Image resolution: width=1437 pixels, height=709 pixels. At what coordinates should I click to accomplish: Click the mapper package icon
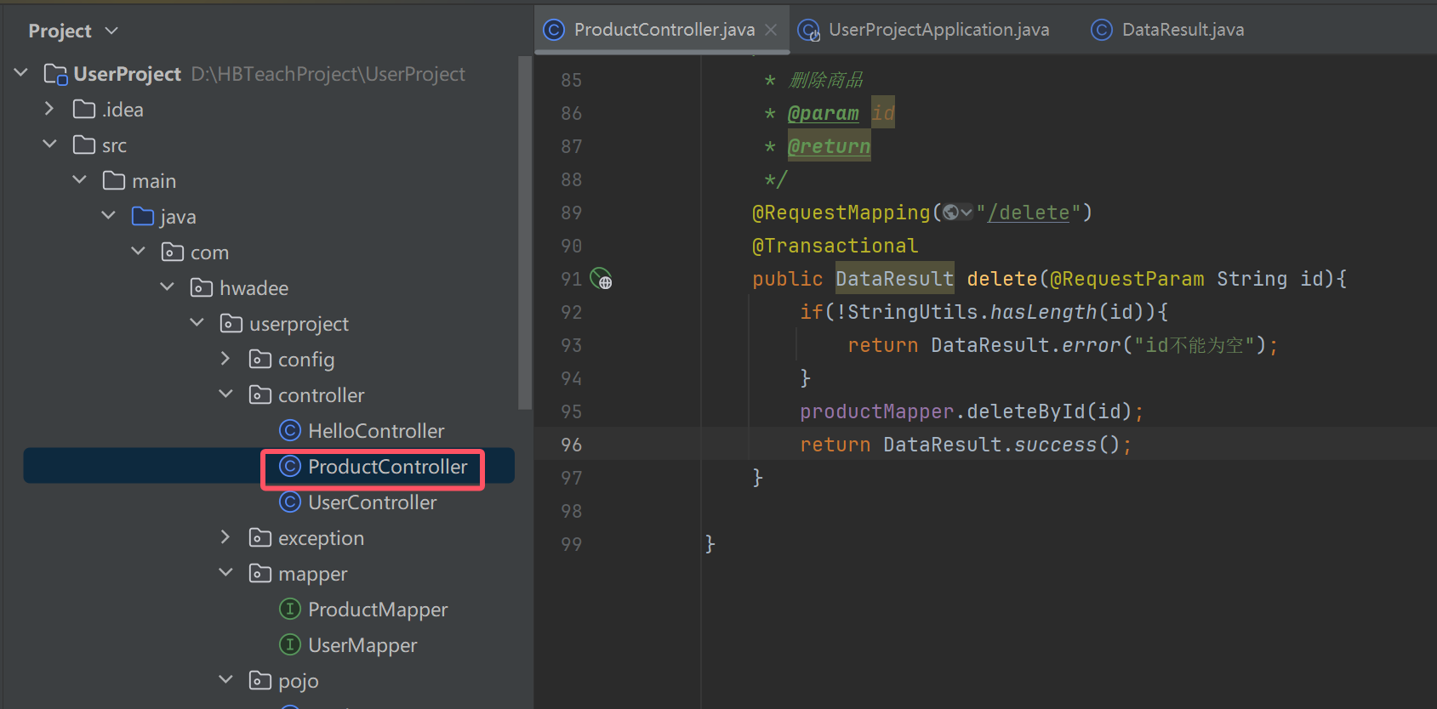tap(260, 573)
